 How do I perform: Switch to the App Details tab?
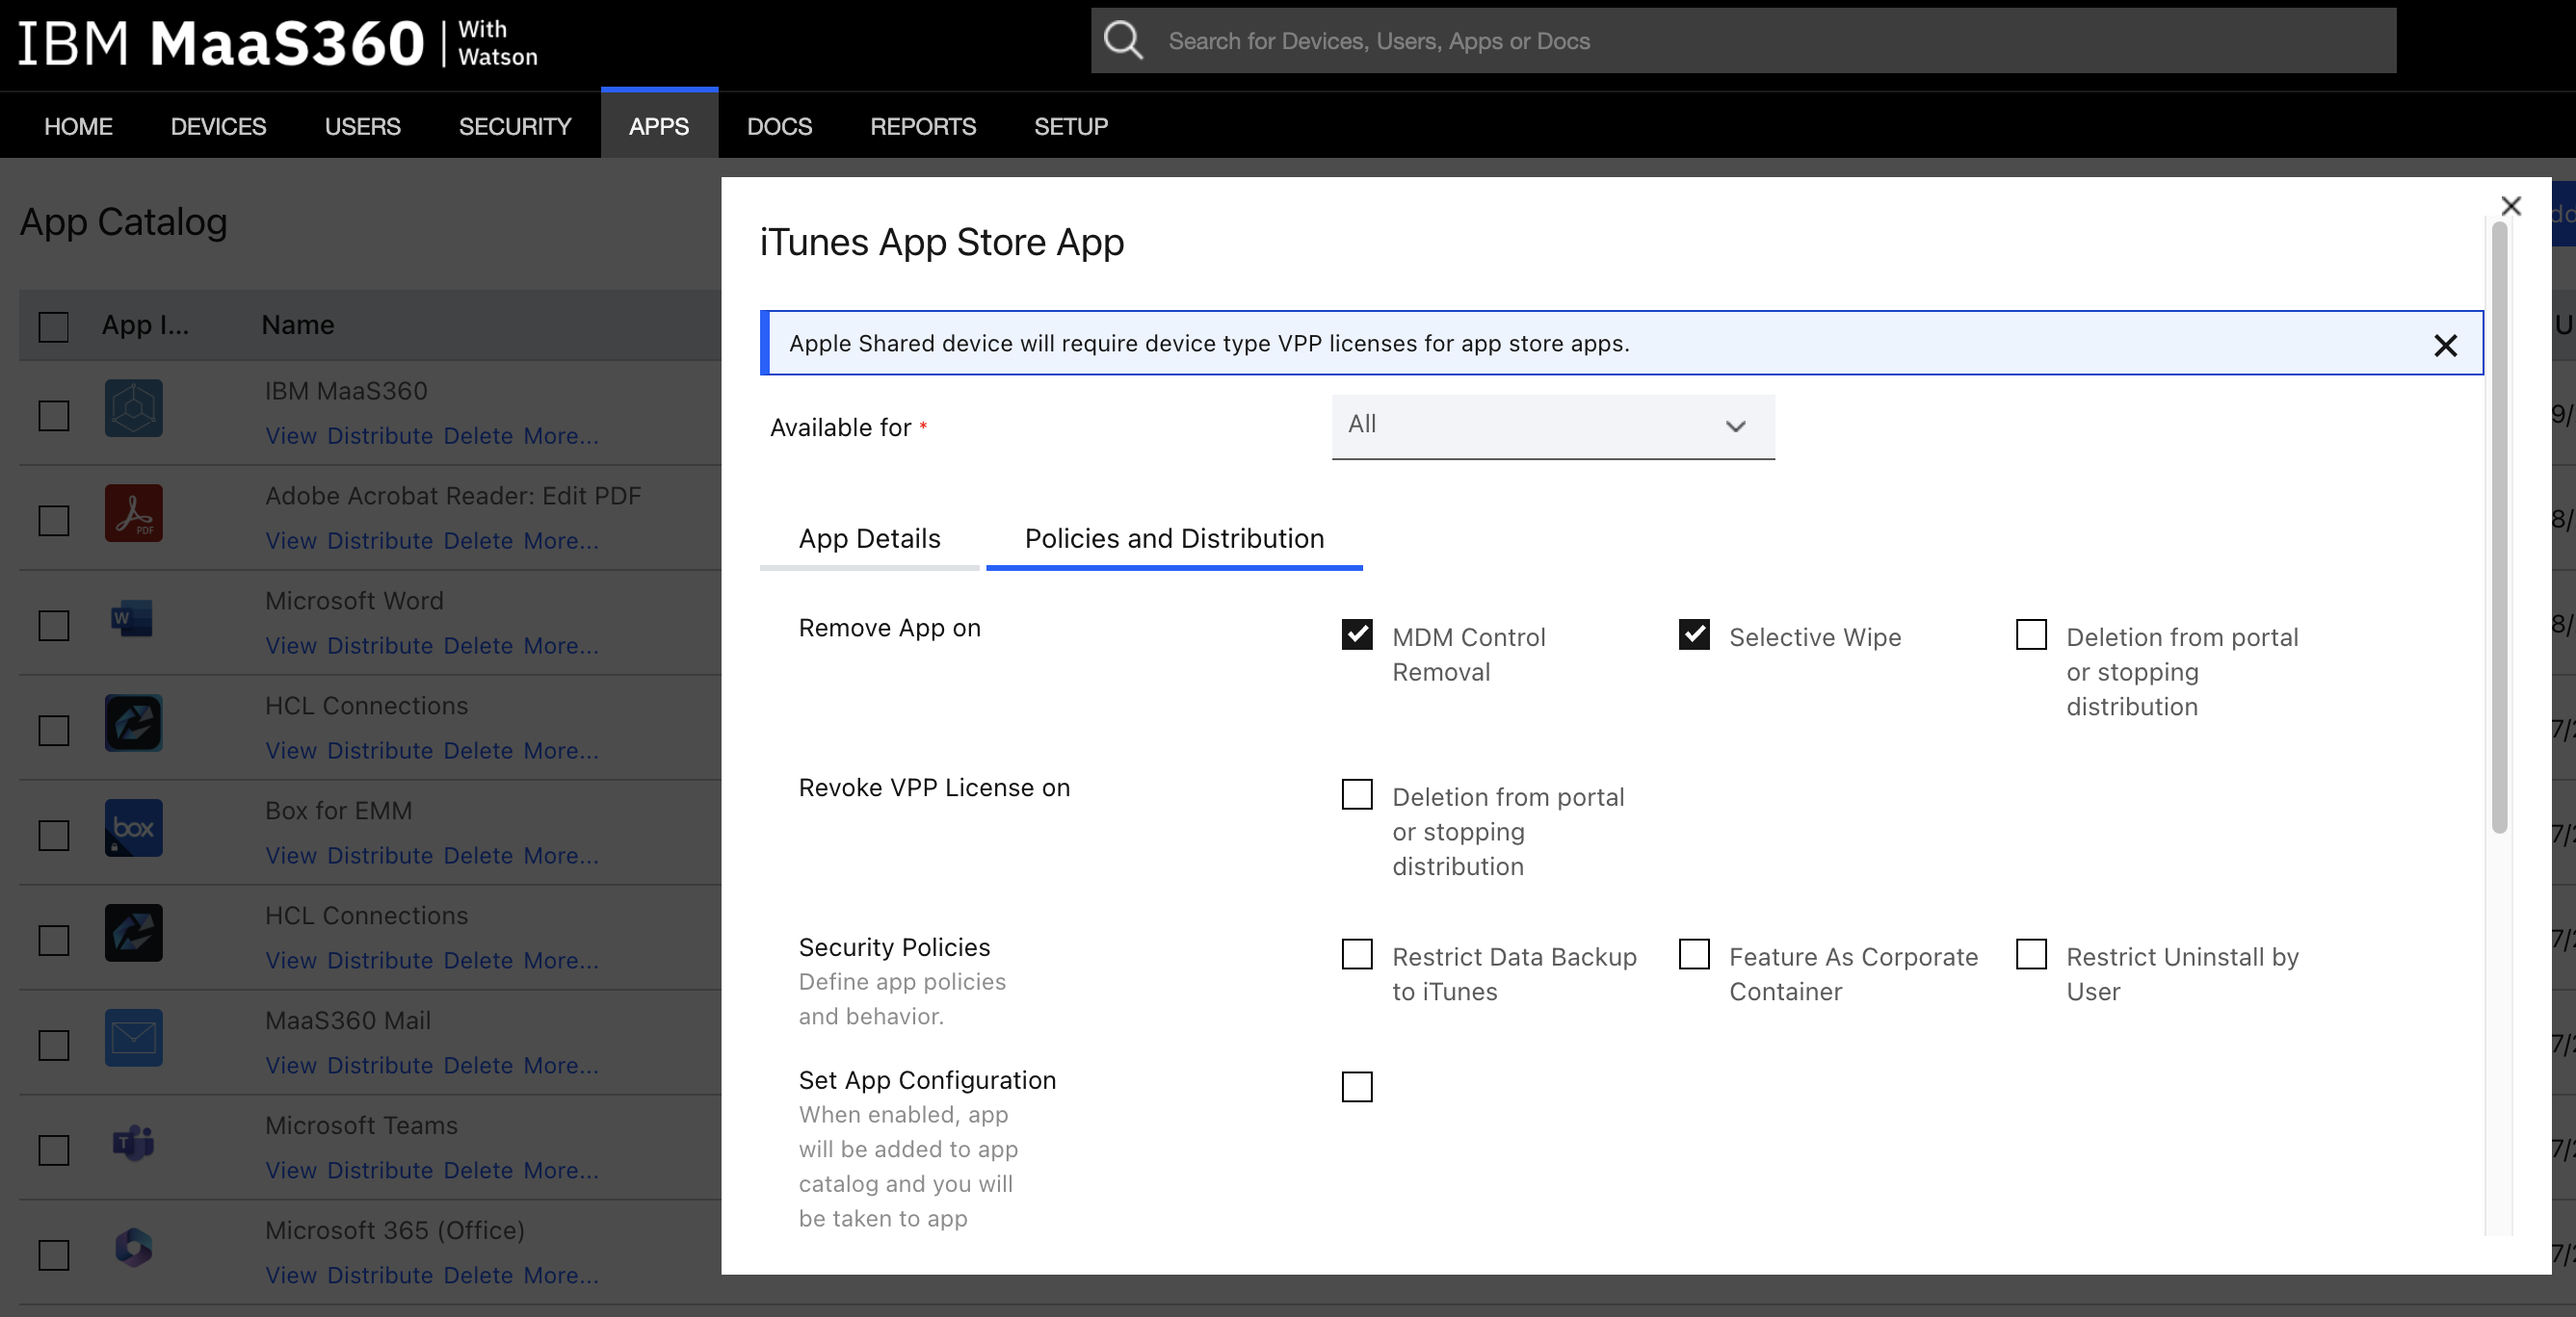[x=869, y=538]
